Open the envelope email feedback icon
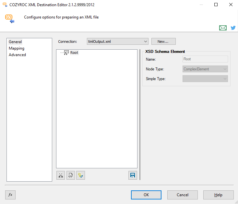Viewport: 238px width, 204px height. (x=223, y=28)
